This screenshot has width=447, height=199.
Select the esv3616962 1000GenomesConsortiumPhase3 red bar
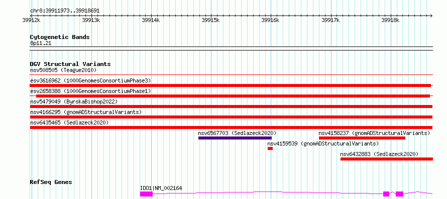click(x=231, y=85)
